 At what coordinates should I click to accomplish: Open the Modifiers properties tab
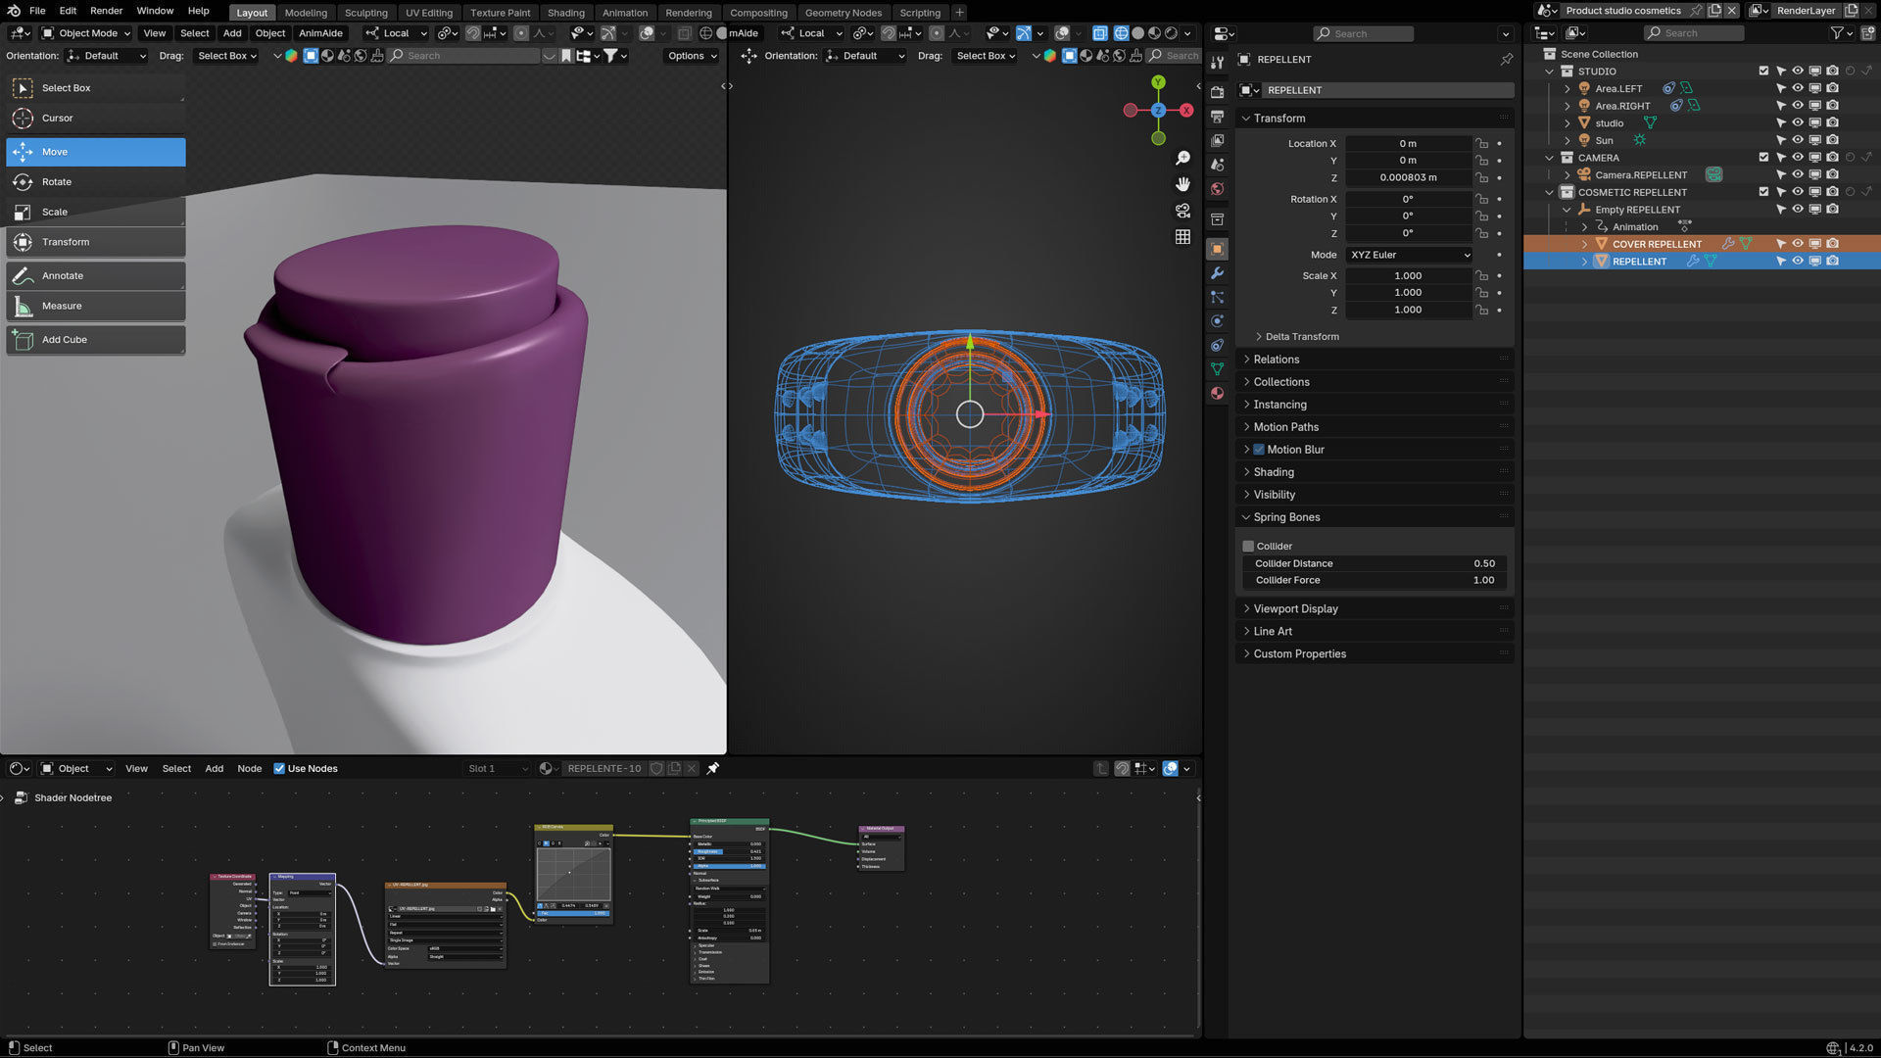[x=1217, y=273]
